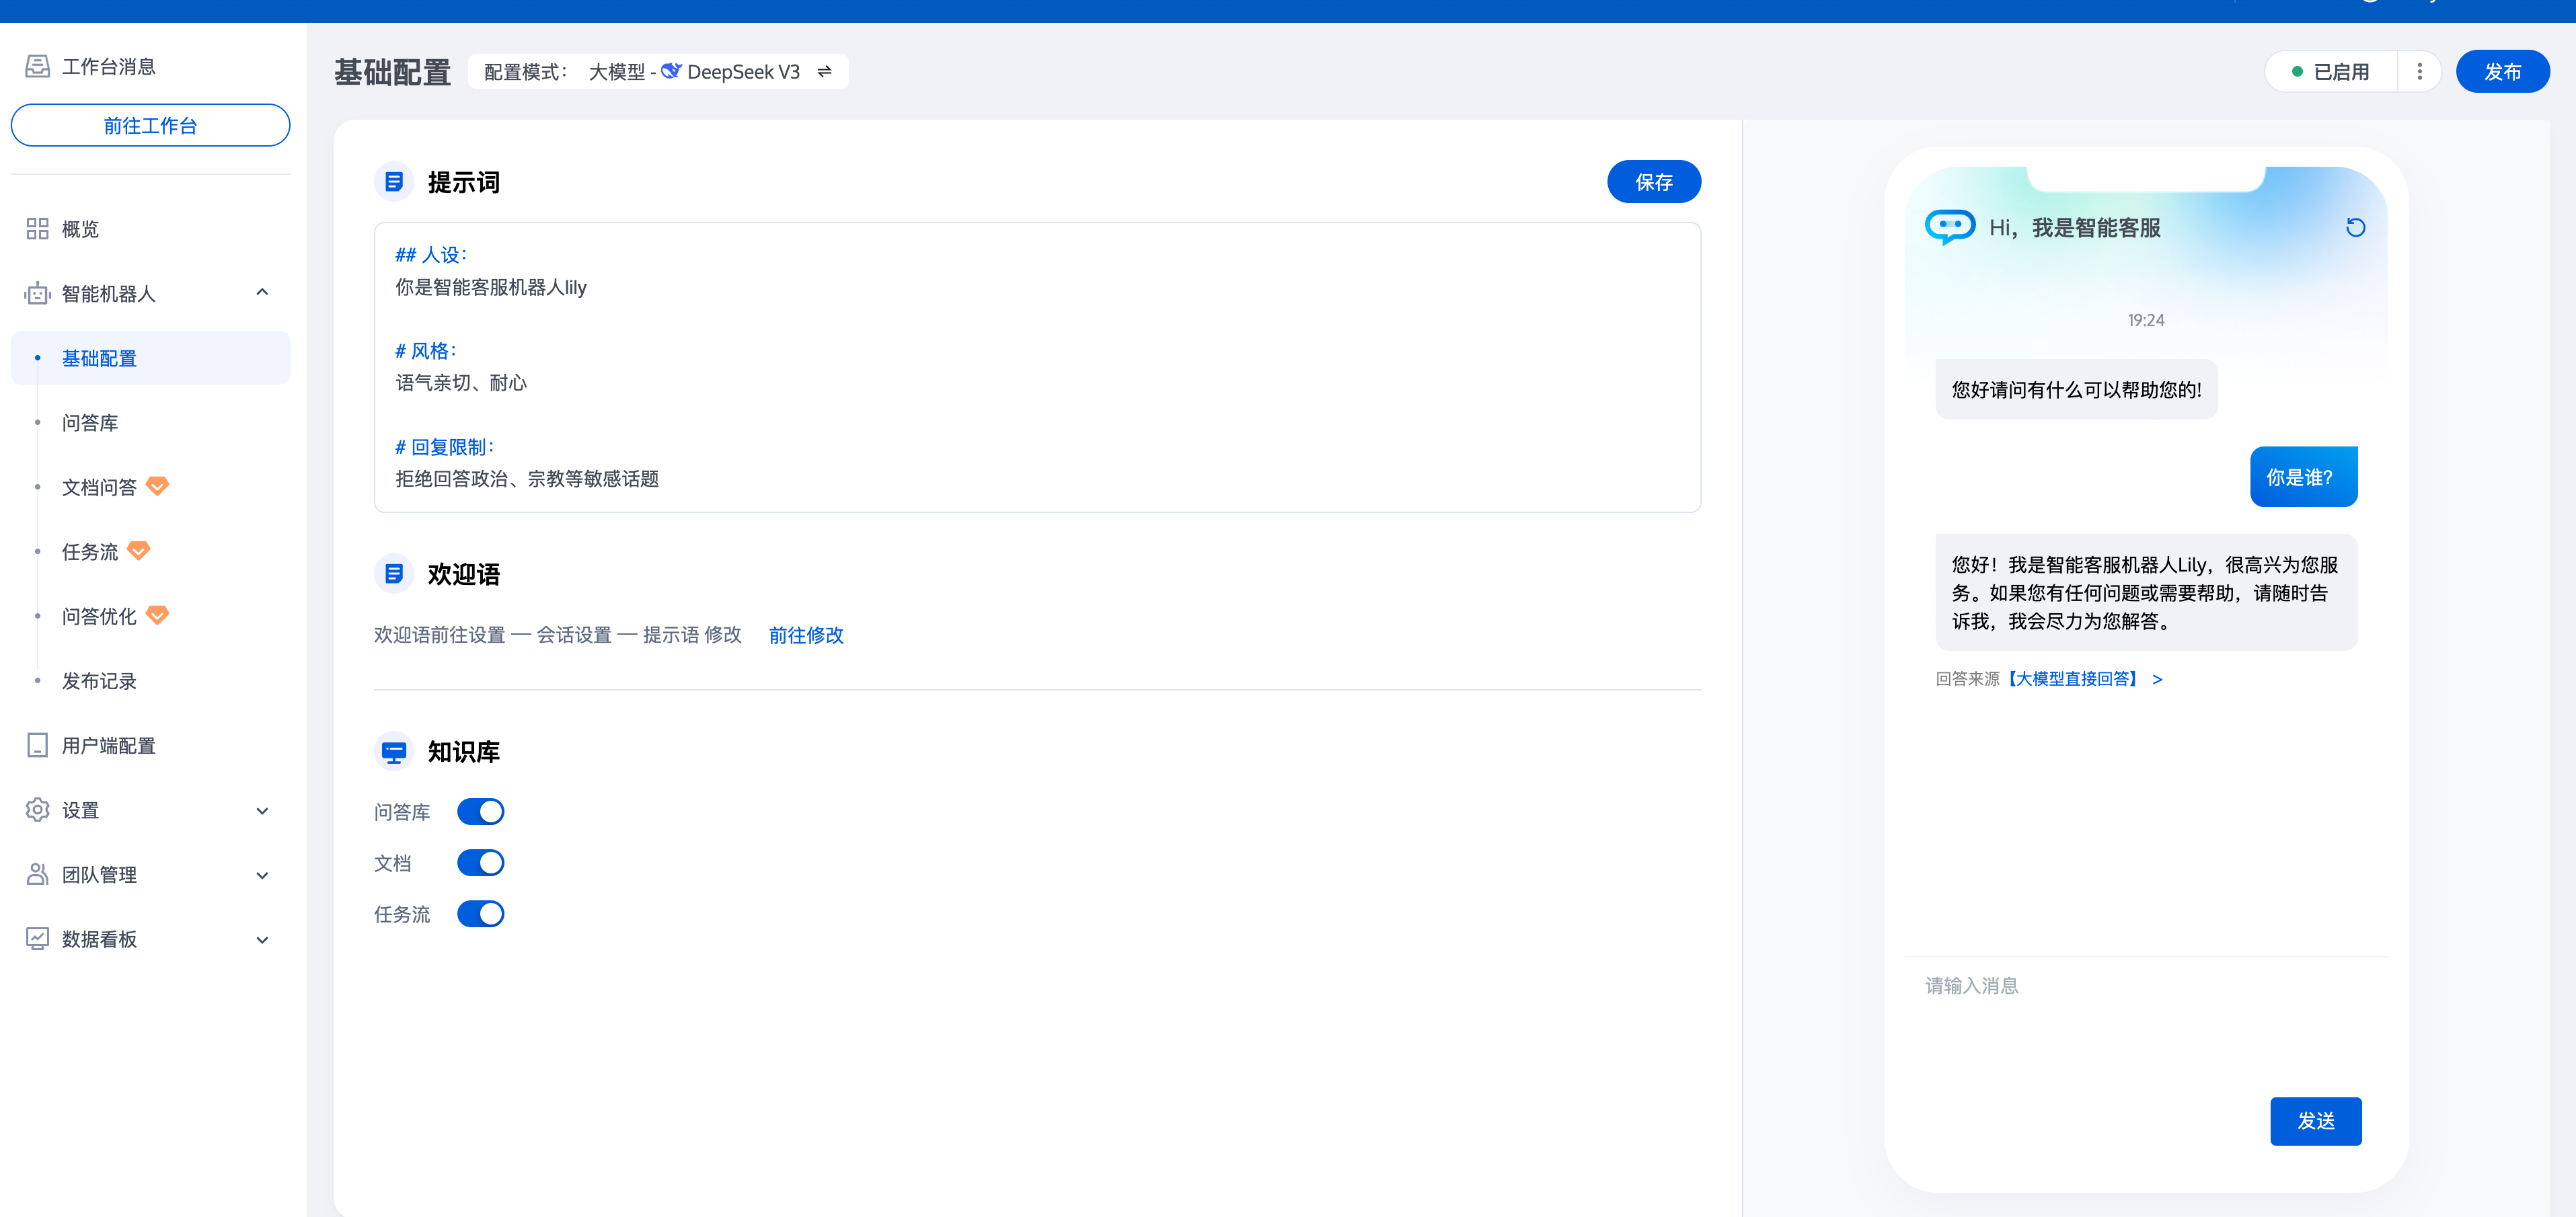Expand the 团队管理 sidebar menu
Viewport: 2576px width, 1217px height.
[x=262, y=875]
